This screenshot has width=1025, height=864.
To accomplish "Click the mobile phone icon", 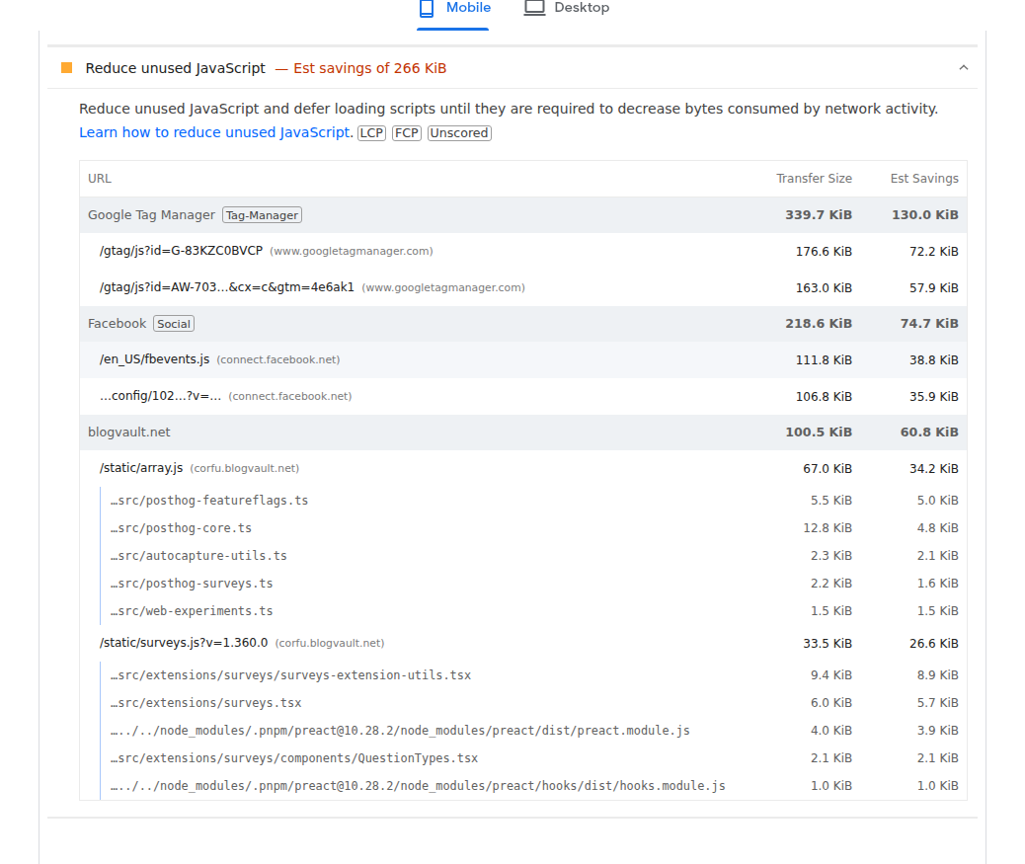I will point(427,9).
